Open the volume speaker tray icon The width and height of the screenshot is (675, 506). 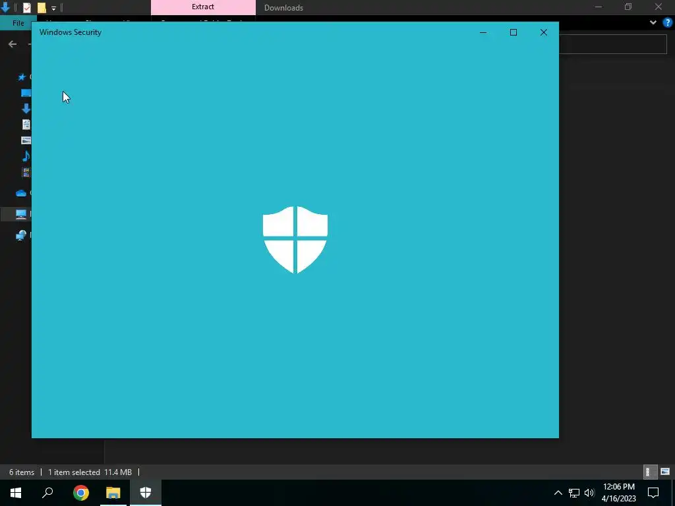[589, 493]
